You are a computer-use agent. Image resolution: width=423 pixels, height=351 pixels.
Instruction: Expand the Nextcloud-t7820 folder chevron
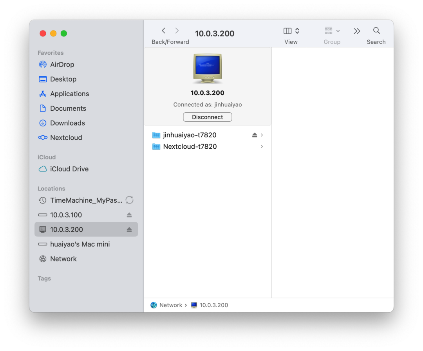(x=262, y=146)
